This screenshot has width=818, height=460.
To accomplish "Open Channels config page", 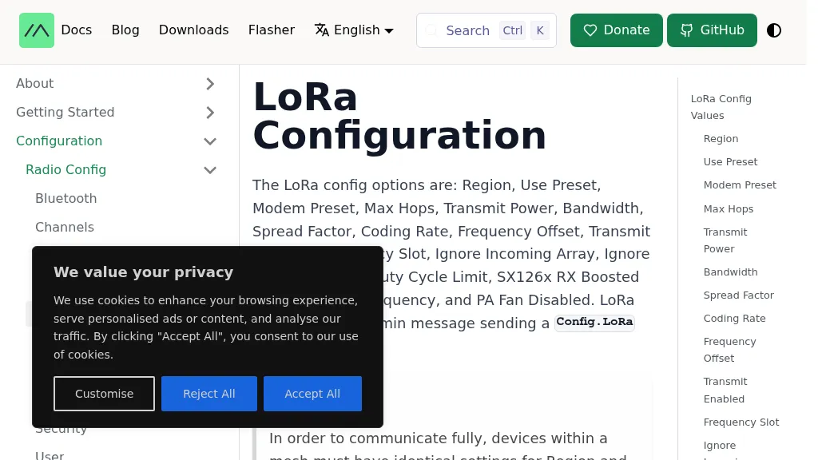I will (65, 227).
